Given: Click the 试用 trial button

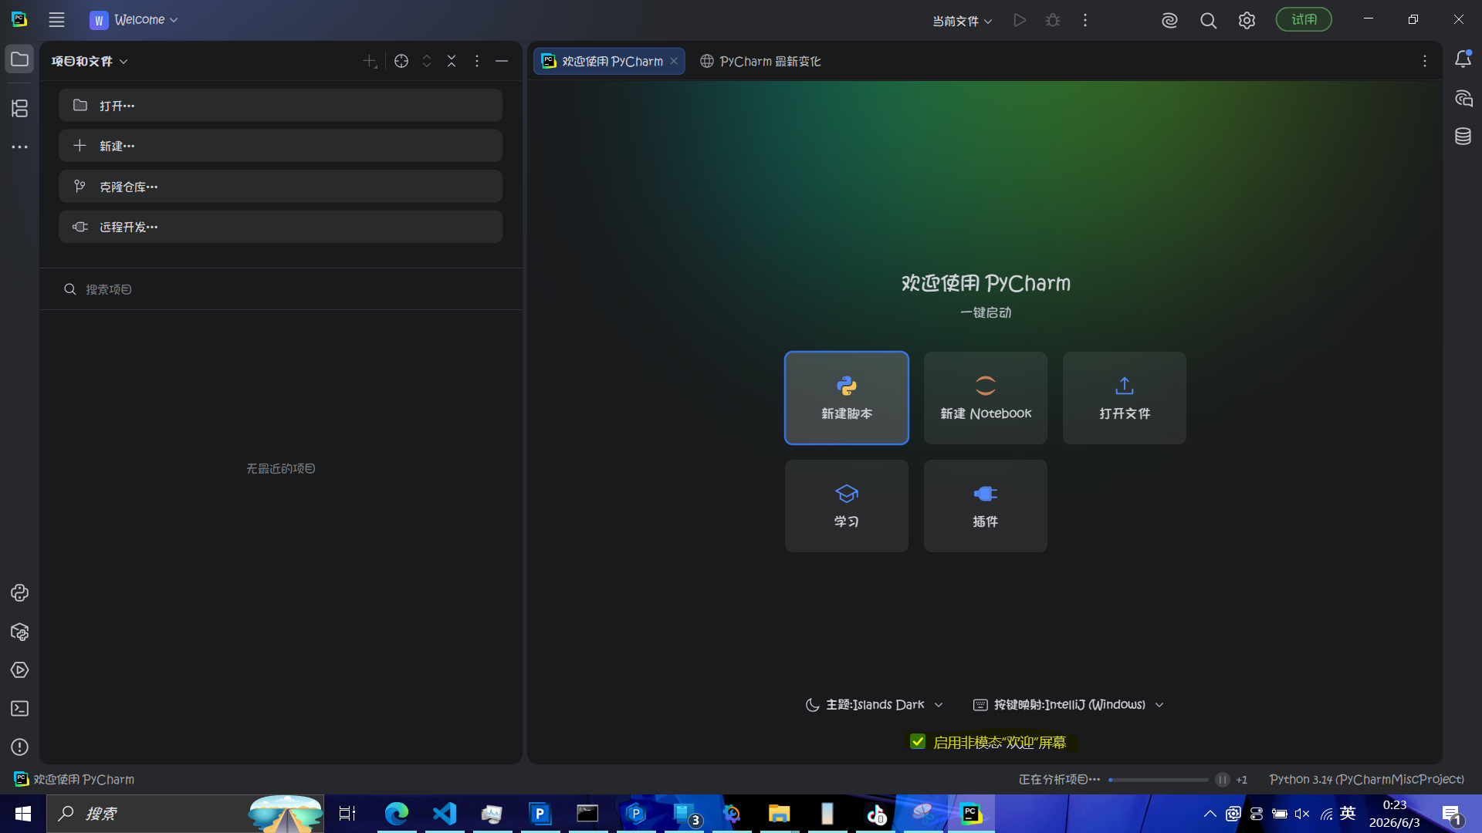Looking at the screenshot, I should coord(1304,20).
